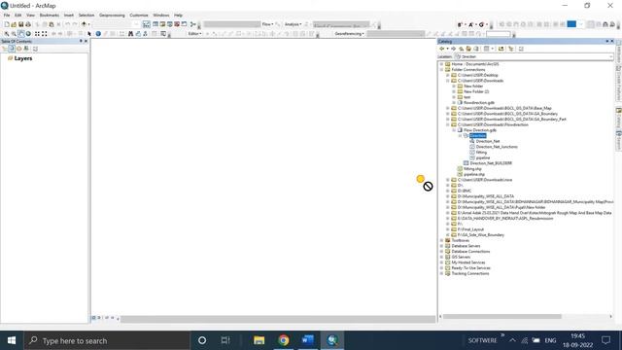
Task: Toggle List By Selection in TOC
Action: pos(26,49)
